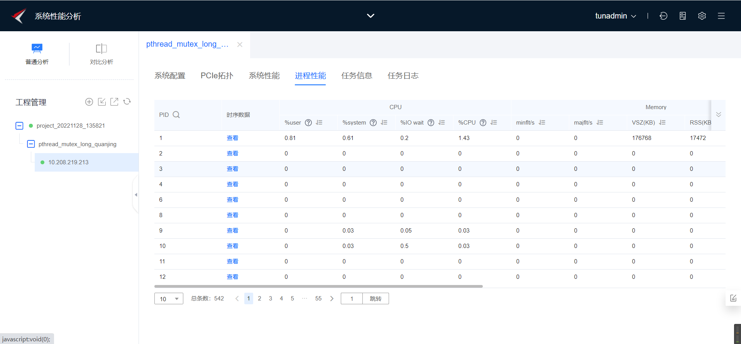Expand the header center chevron dropdown
This screenshot has height=344, width=741.
click(x=370, y=16)
